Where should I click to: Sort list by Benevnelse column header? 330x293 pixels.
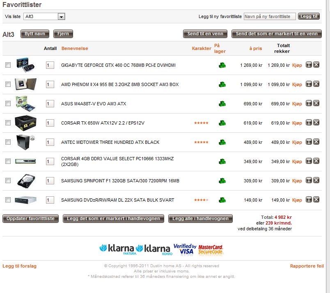click(x=75, y=48)
